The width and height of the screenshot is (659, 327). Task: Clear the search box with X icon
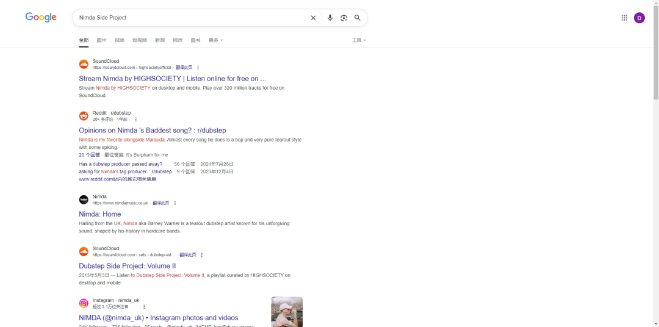pyautogui.click(x=313, y=18)
